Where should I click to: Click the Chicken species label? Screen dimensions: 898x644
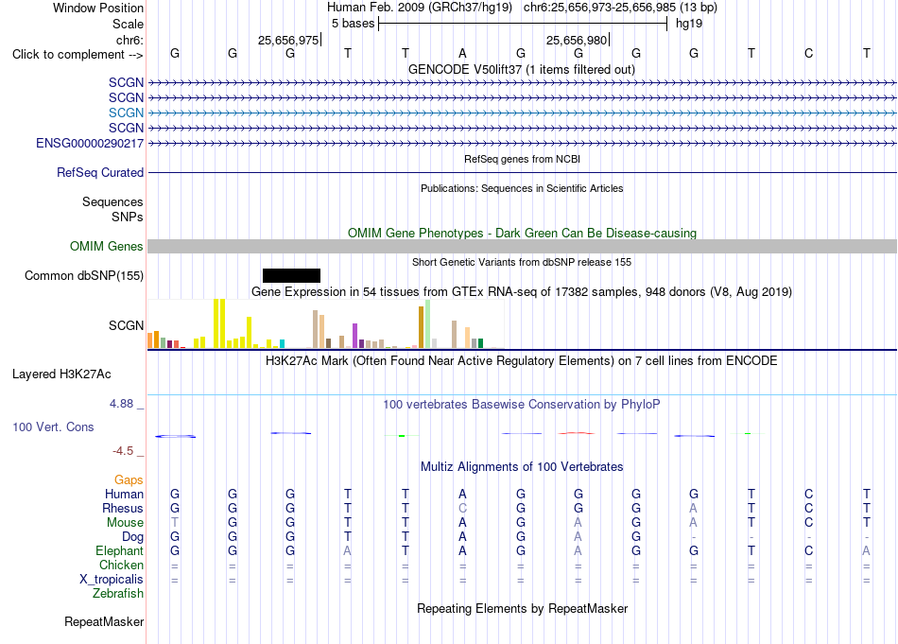pos(121,565)
